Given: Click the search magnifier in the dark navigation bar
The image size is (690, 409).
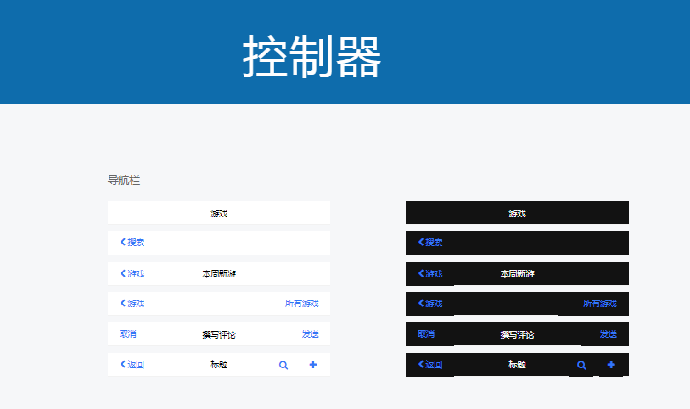Looking at the screenshot, I should (x=581, y=365).
